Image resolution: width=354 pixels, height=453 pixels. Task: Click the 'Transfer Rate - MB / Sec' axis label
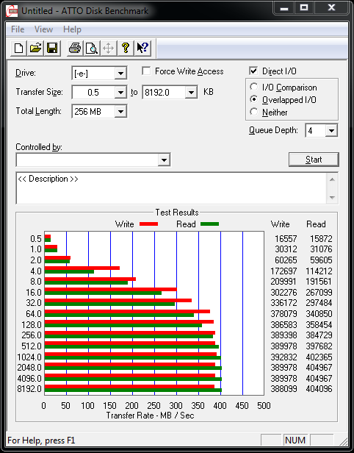(150, 415)
